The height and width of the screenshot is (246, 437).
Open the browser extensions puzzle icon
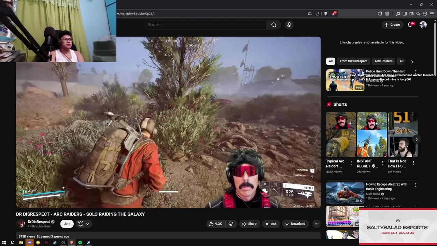pyautogui.click(x=380, y=14)
